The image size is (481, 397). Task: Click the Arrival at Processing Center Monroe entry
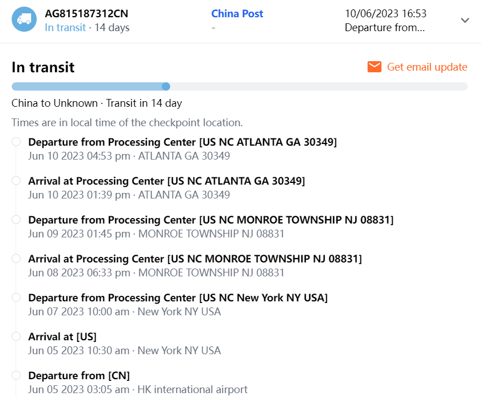coord(195,259)
